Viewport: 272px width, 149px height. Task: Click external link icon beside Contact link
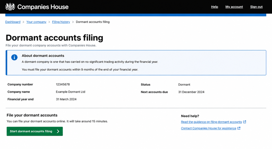[x=239, y=128]
